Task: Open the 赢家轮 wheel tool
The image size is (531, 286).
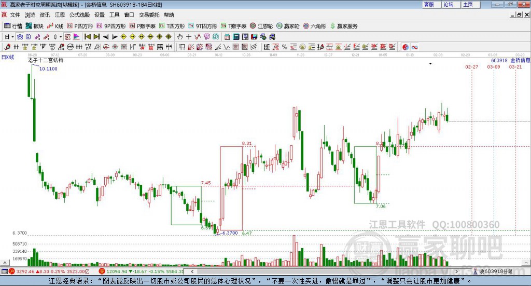Action: (x=288, y=26)
